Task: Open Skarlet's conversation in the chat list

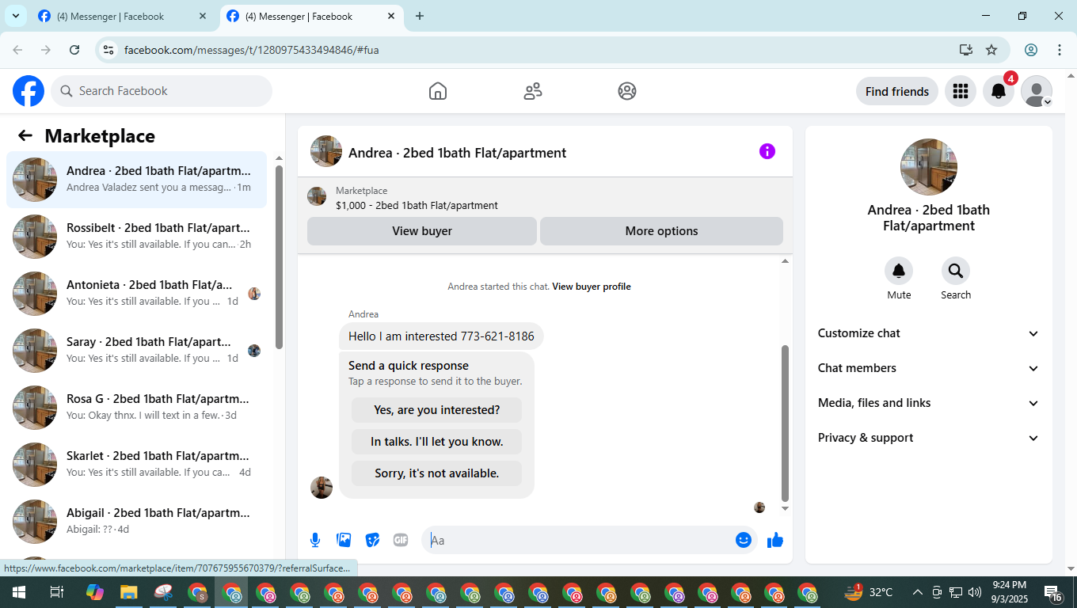Action: click(x=136, y=465)
